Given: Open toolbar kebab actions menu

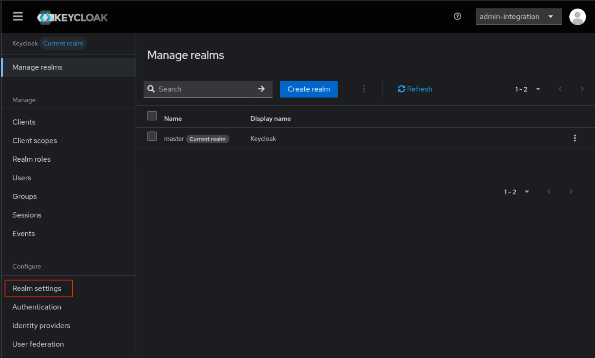Looking at the screenshot, I should (x=364, y=89).
